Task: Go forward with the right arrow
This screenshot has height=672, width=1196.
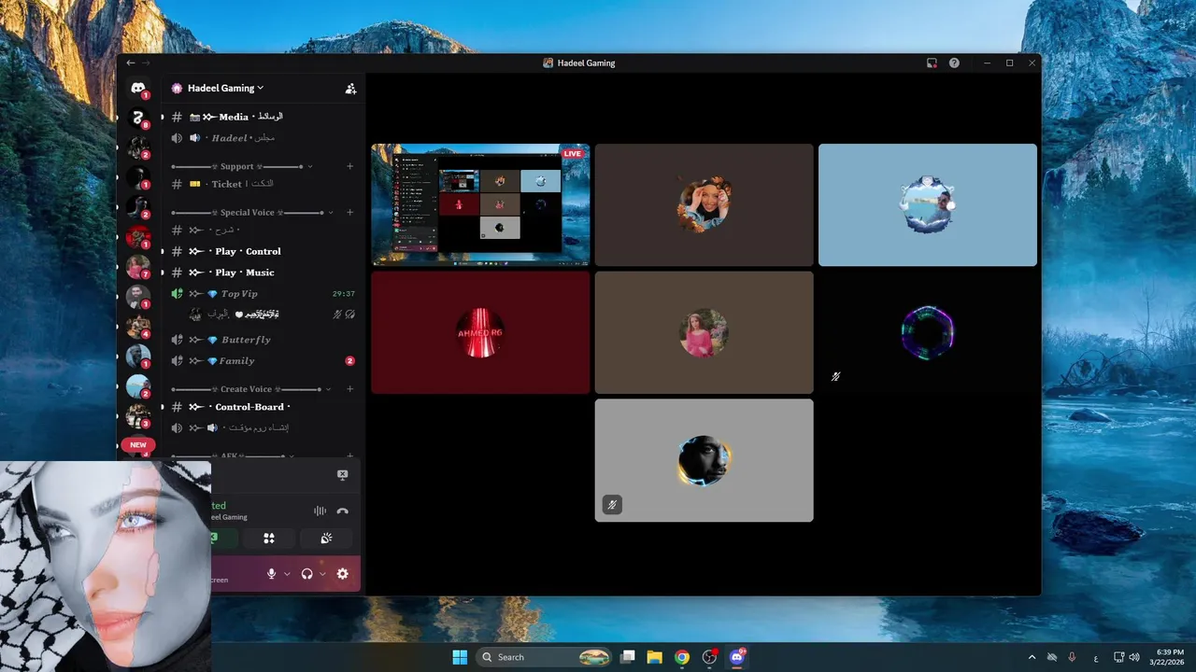Action: (146, 63)
